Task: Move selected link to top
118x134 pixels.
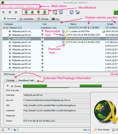Action: (x=26, y=12)
